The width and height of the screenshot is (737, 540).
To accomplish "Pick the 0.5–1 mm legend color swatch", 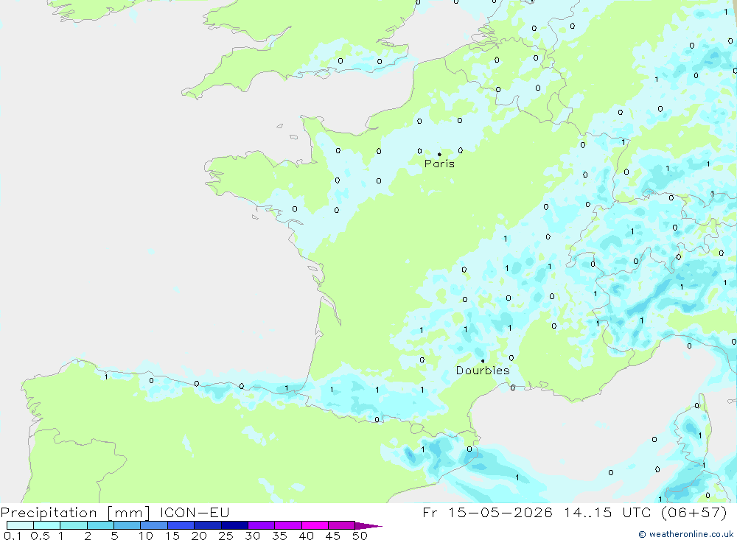I will pos(47,525).
